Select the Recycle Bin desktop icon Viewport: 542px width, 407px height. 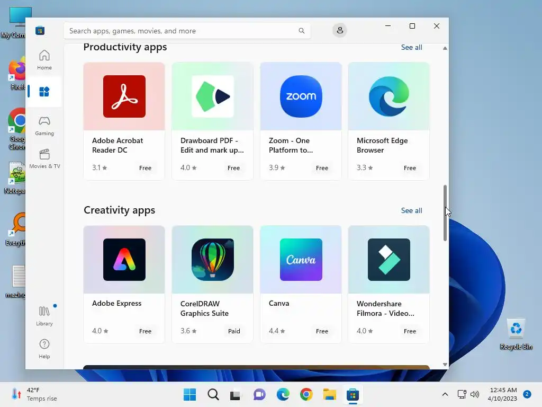(516, 334)
